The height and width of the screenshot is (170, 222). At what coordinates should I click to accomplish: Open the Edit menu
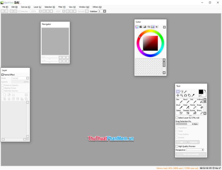[x=15, y=7]
